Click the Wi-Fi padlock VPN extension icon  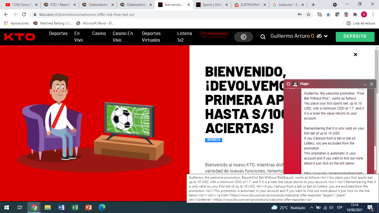[x=346, y=14]
